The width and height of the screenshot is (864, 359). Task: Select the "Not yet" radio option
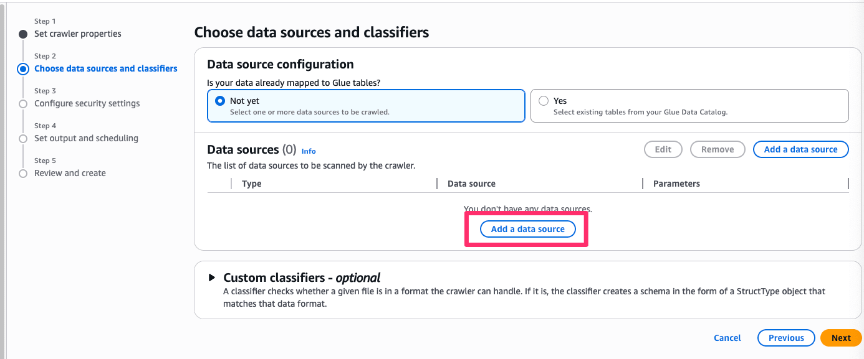click(219, 101)
